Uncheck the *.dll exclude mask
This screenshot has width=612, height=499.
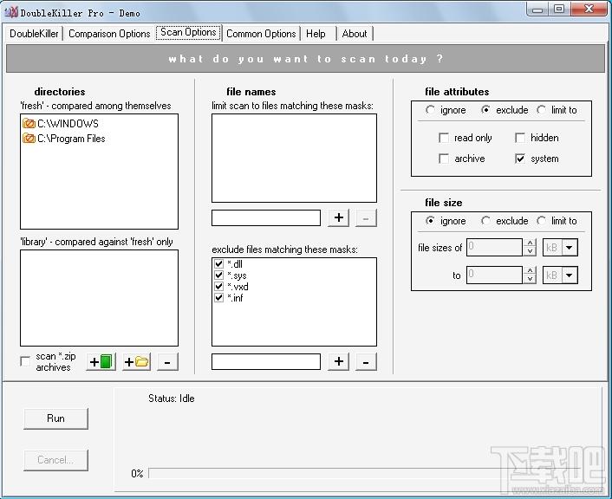(219, 263)
